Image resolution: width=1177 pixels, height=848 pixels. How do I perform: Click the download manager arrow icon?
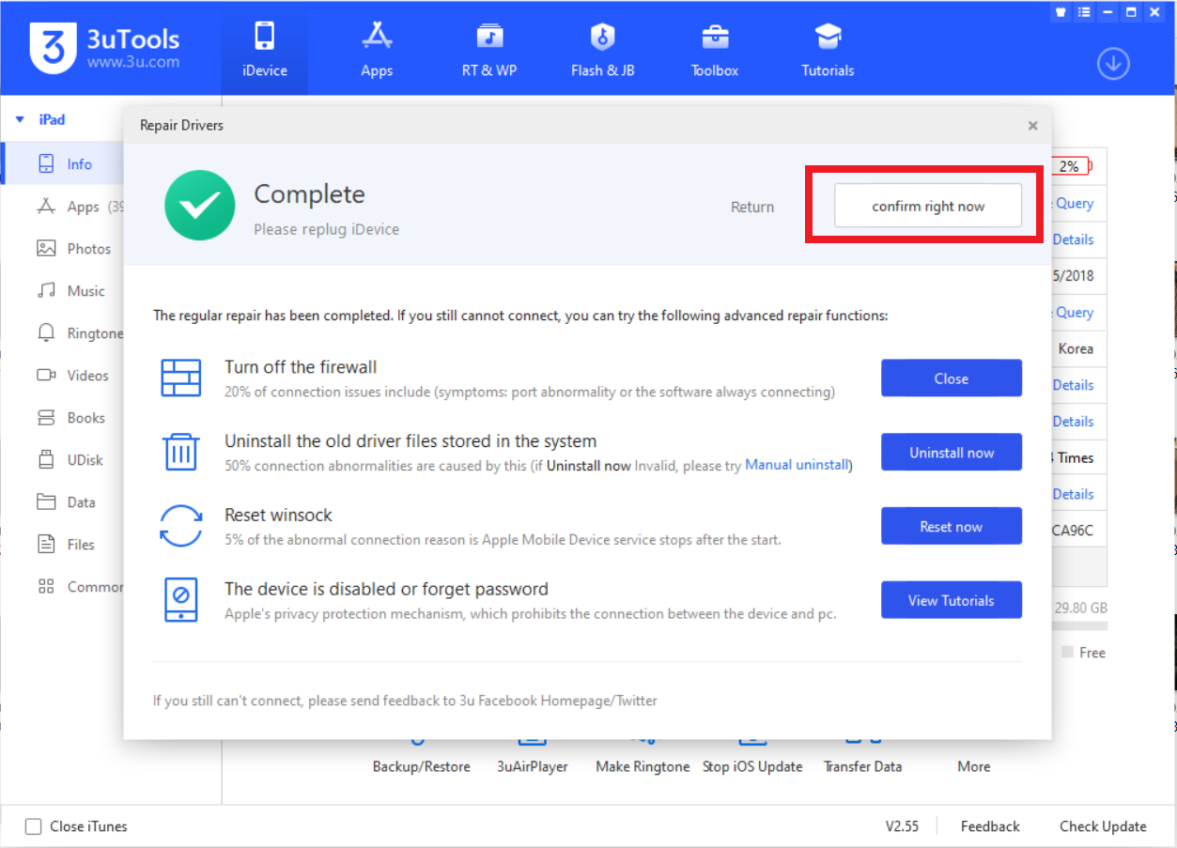pos(1113,64)
